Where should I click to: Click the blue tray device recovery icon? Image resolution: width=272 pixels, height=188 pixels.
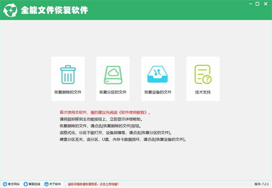pyautogui.click(x=157, y=74)
